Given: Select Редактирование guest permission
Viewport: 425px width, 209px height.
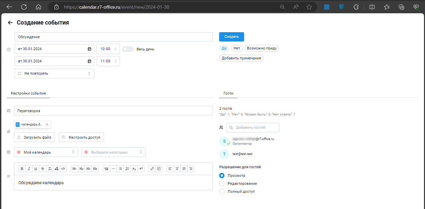Looking at the screenshot, I should 222,183.
